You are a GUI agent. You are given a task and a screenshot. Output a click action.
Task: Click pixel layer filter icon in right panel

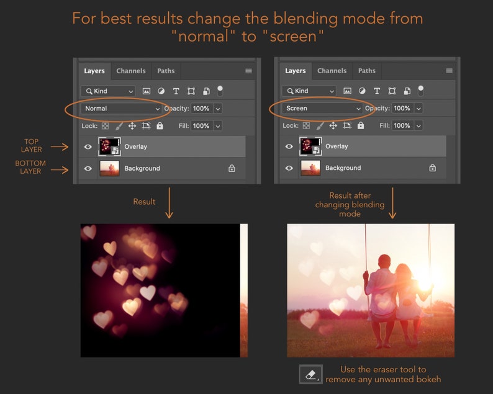tap(347, 91)
